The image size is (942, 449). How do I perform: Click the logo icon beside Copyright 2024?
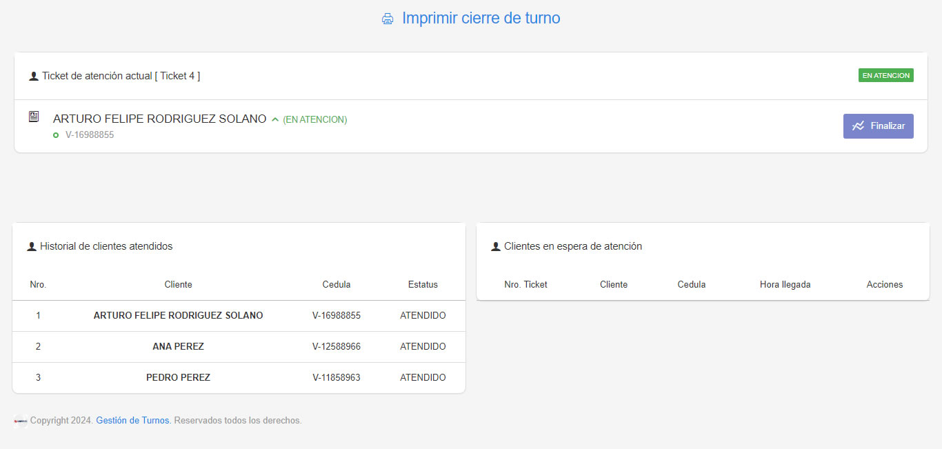[x=20, y=421]
